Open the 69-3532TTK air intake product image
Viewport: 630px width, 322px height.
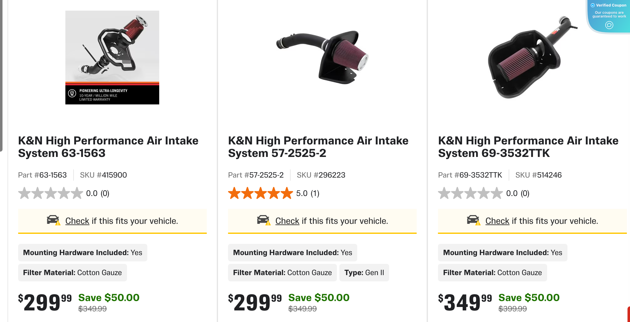(532, 58)
